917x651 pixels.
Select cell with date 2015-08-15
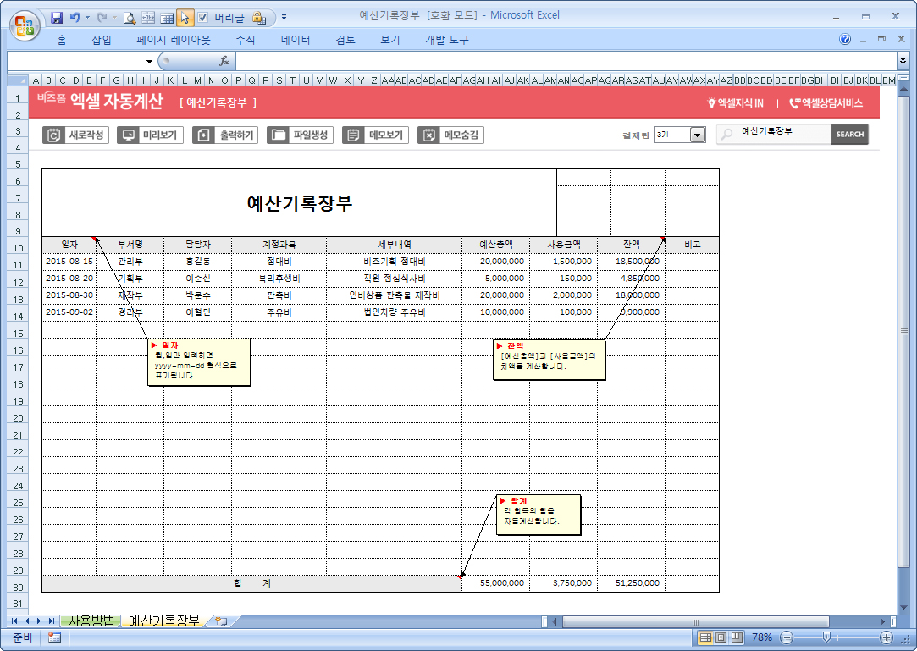coord(69,262)
